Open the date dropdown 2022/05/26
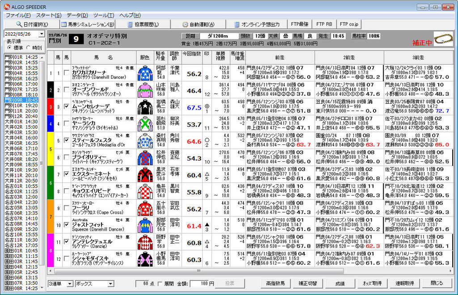This screenshot has height=295, width=458. 42,34
